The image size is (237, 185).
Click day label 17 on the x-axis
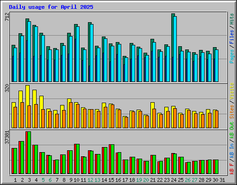click(125, 180)
